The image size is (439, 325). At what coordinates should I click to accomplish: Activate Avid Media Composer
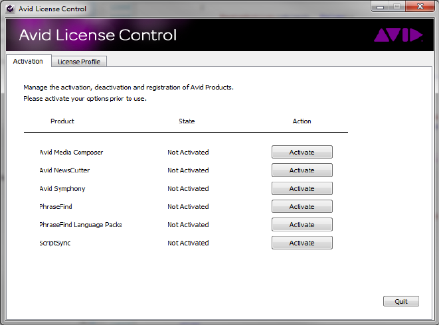[302, 152]
